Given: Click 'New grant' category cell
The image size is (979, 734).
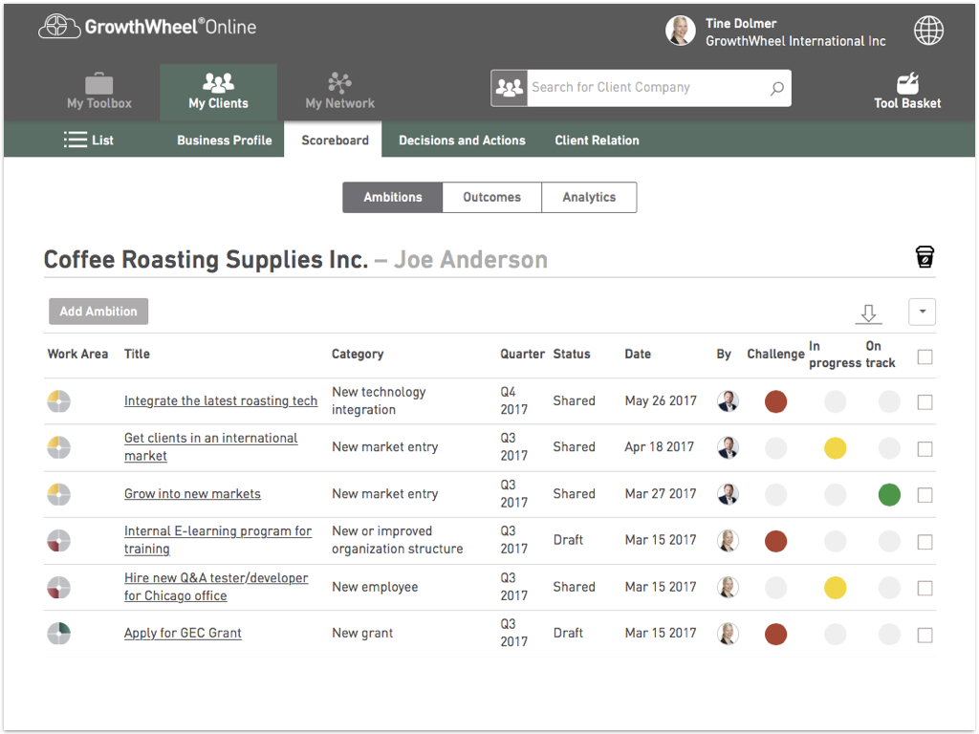Looking at the screenshot, I should 362,633.
